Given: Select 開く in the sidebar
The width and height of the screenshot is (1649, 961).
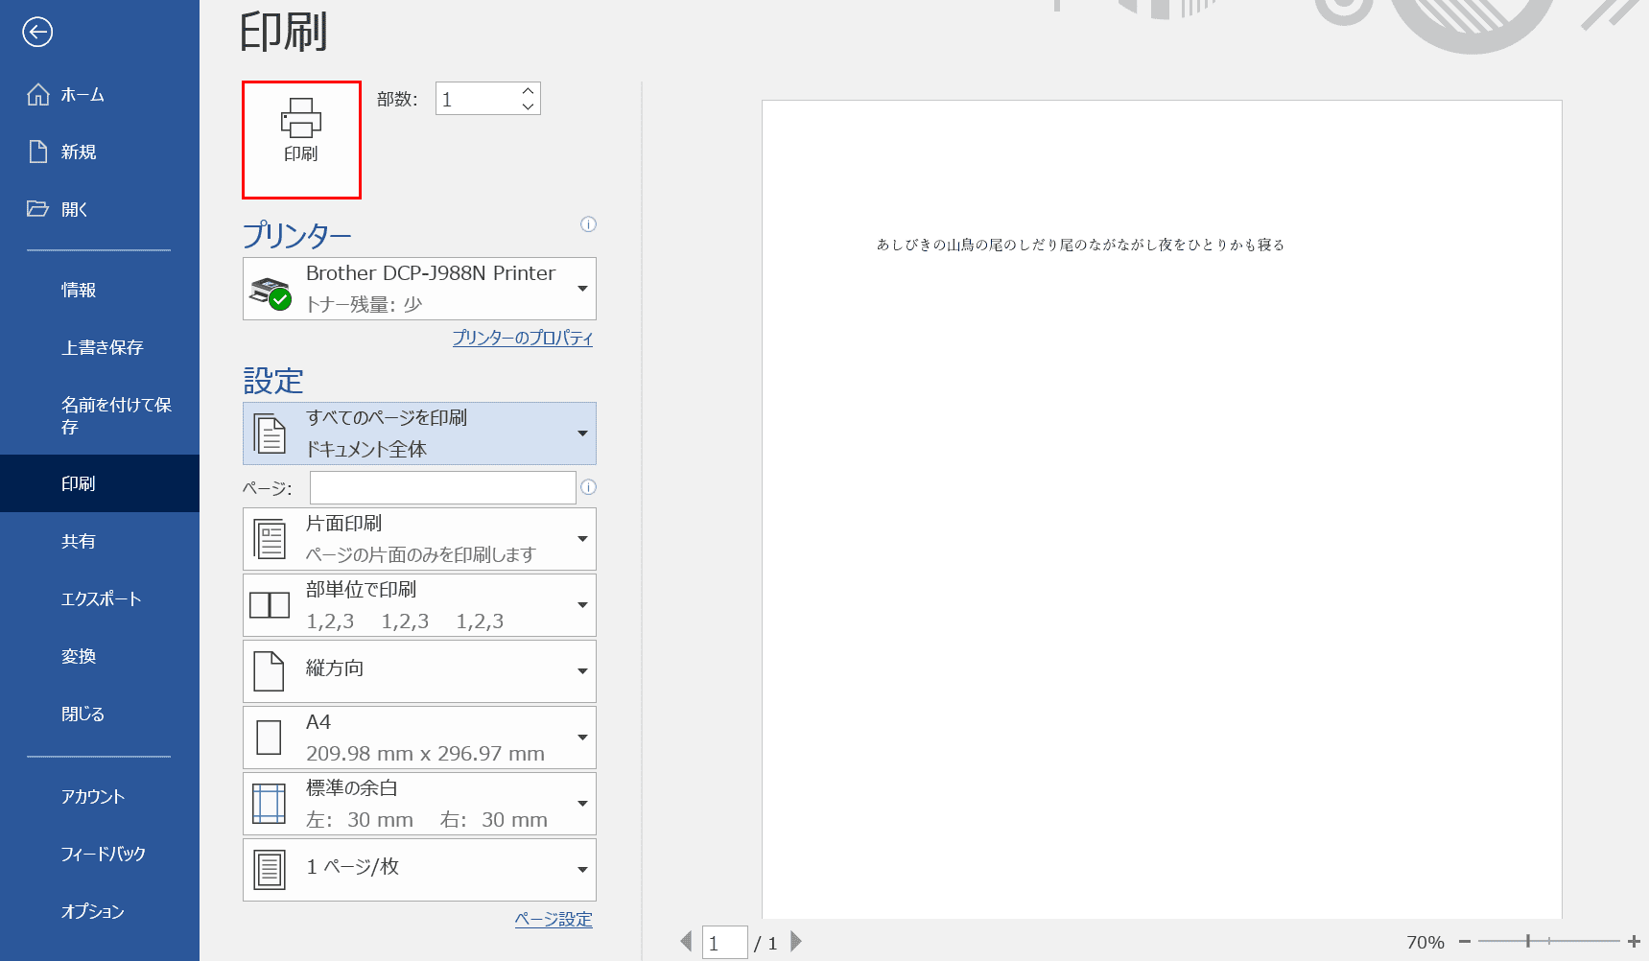Looking at the screenshot, I should [100, 209].
